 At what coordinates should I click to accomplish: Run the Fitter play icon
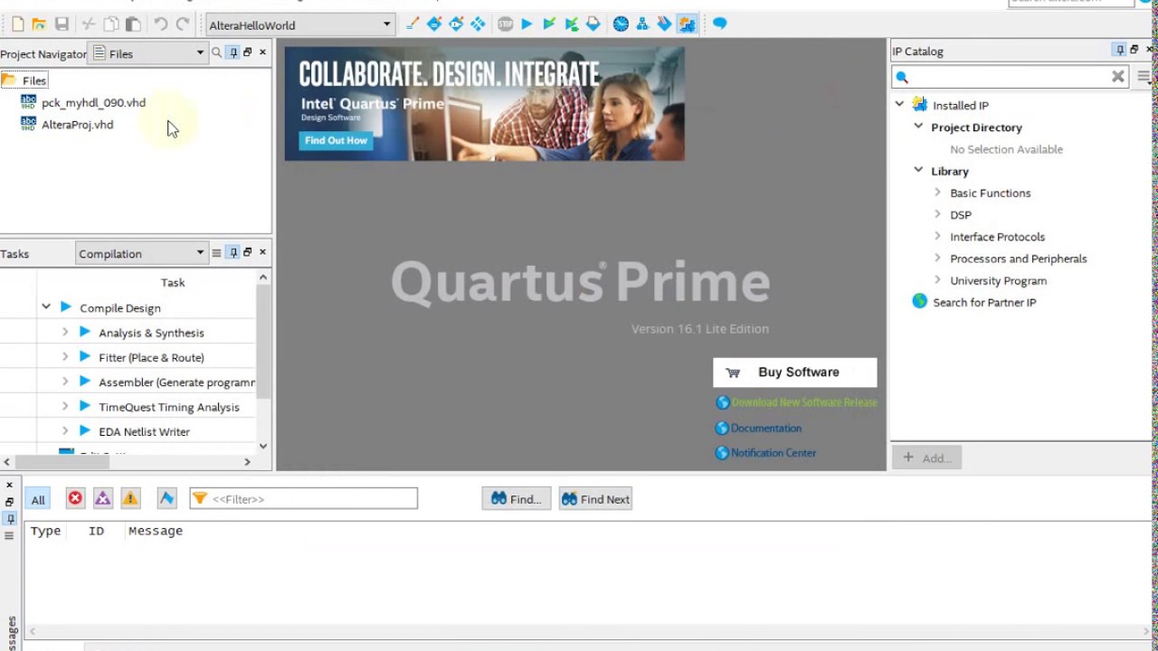85,357
